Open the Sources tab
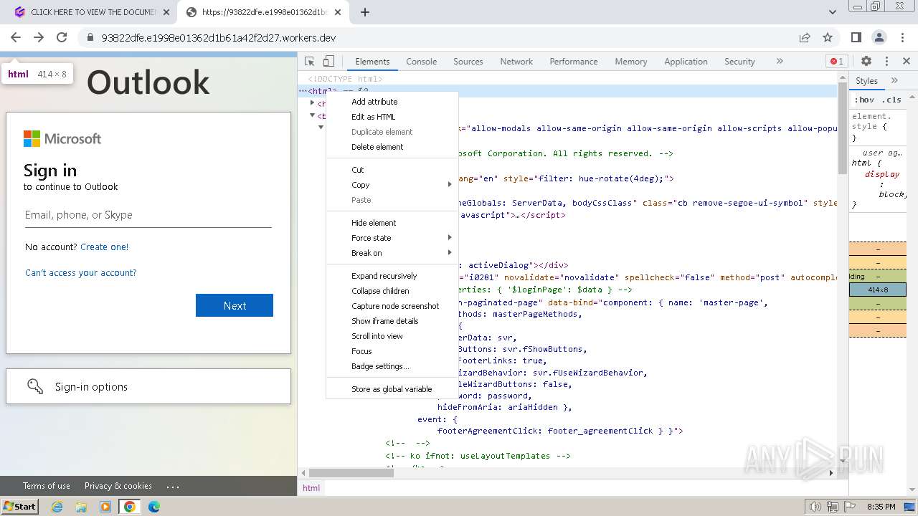The height and width of the screenshot is (516, 918). point(468,62)
